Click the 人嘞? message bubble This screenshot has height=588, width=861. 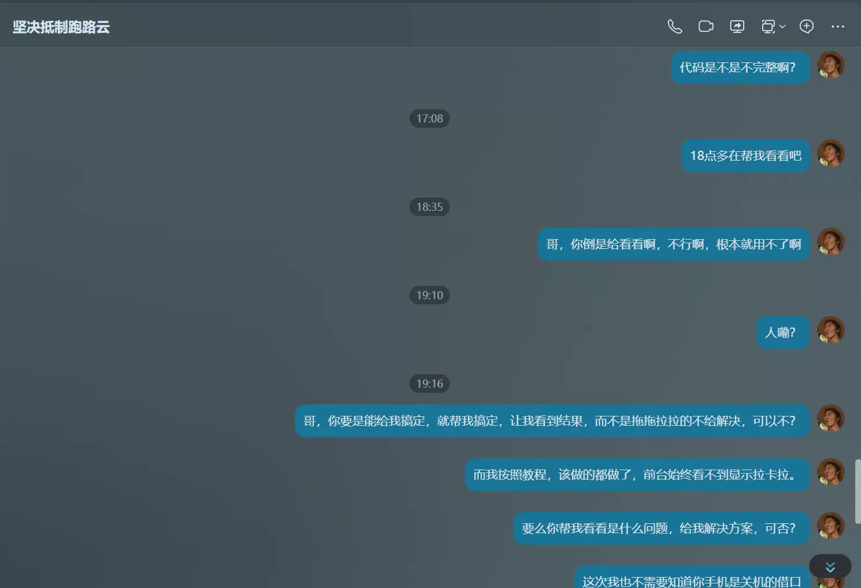[x=783, y=333]
